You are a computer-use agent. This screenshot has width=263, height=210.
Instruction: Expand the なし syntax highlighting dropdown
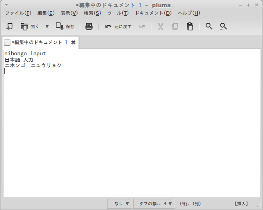(119, 204)
